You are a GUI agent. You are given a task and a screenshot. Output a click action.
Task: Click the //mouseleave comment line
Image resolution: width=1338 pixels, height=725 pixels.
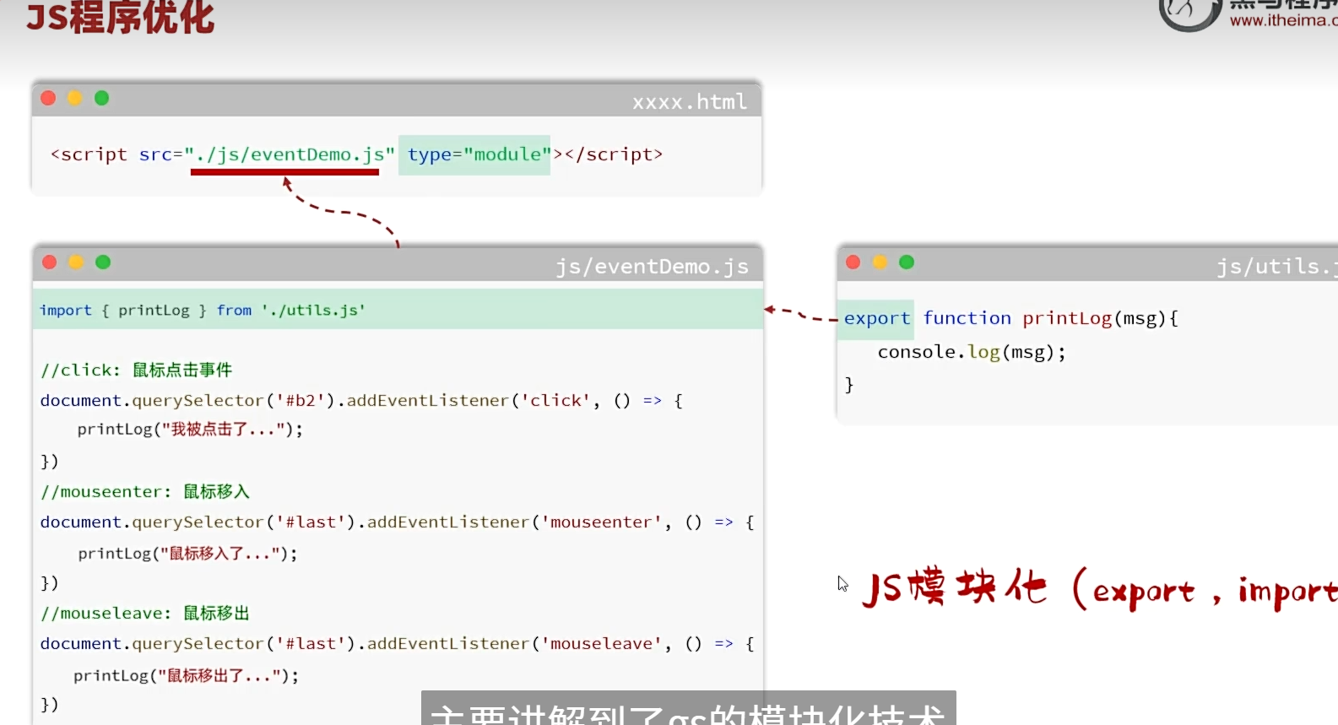coord(145,613)
